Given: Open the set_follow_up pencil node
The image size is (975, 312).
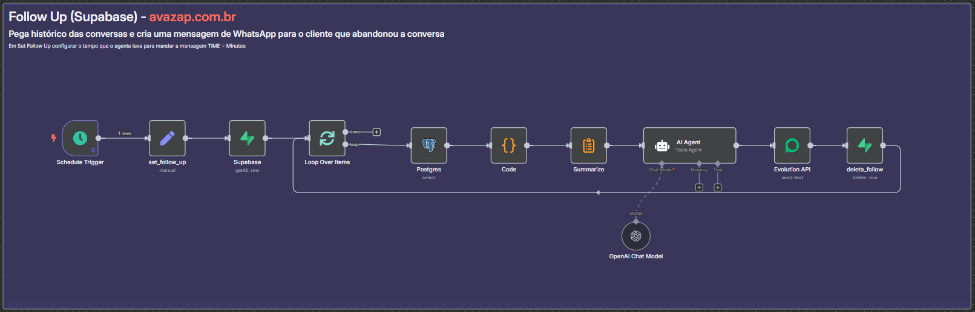Looking at the screenshot, I should (x=167, y=138).
